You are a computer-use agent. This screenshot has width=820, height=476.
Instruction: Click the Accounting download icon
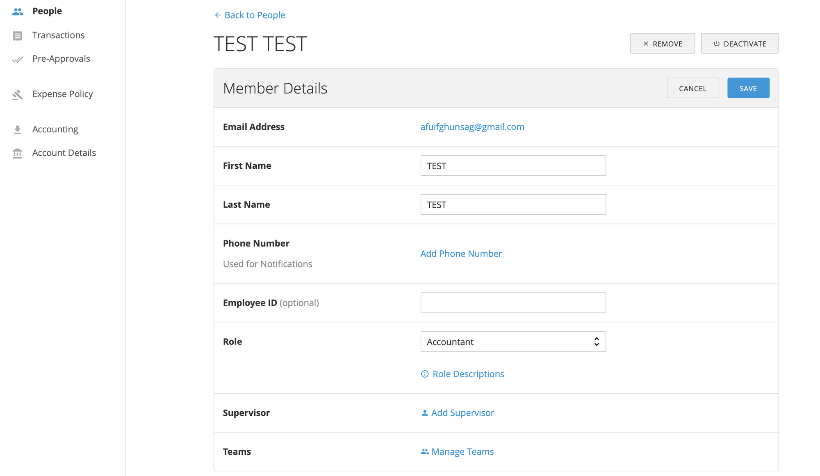click(x=18, y=129)
